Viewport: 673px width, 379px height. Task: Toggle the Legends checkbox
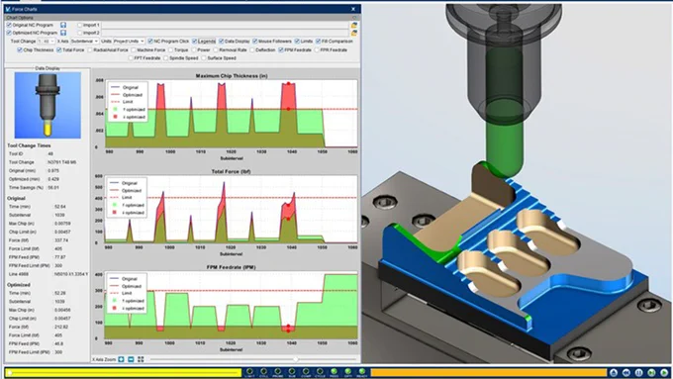(x=194, y=42)
